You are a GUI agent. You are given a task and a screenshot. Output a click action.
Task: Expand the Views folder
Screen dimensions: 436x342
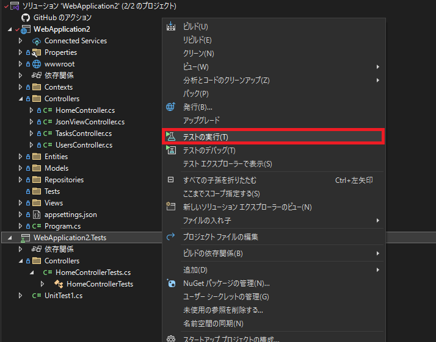pos(20,203)
